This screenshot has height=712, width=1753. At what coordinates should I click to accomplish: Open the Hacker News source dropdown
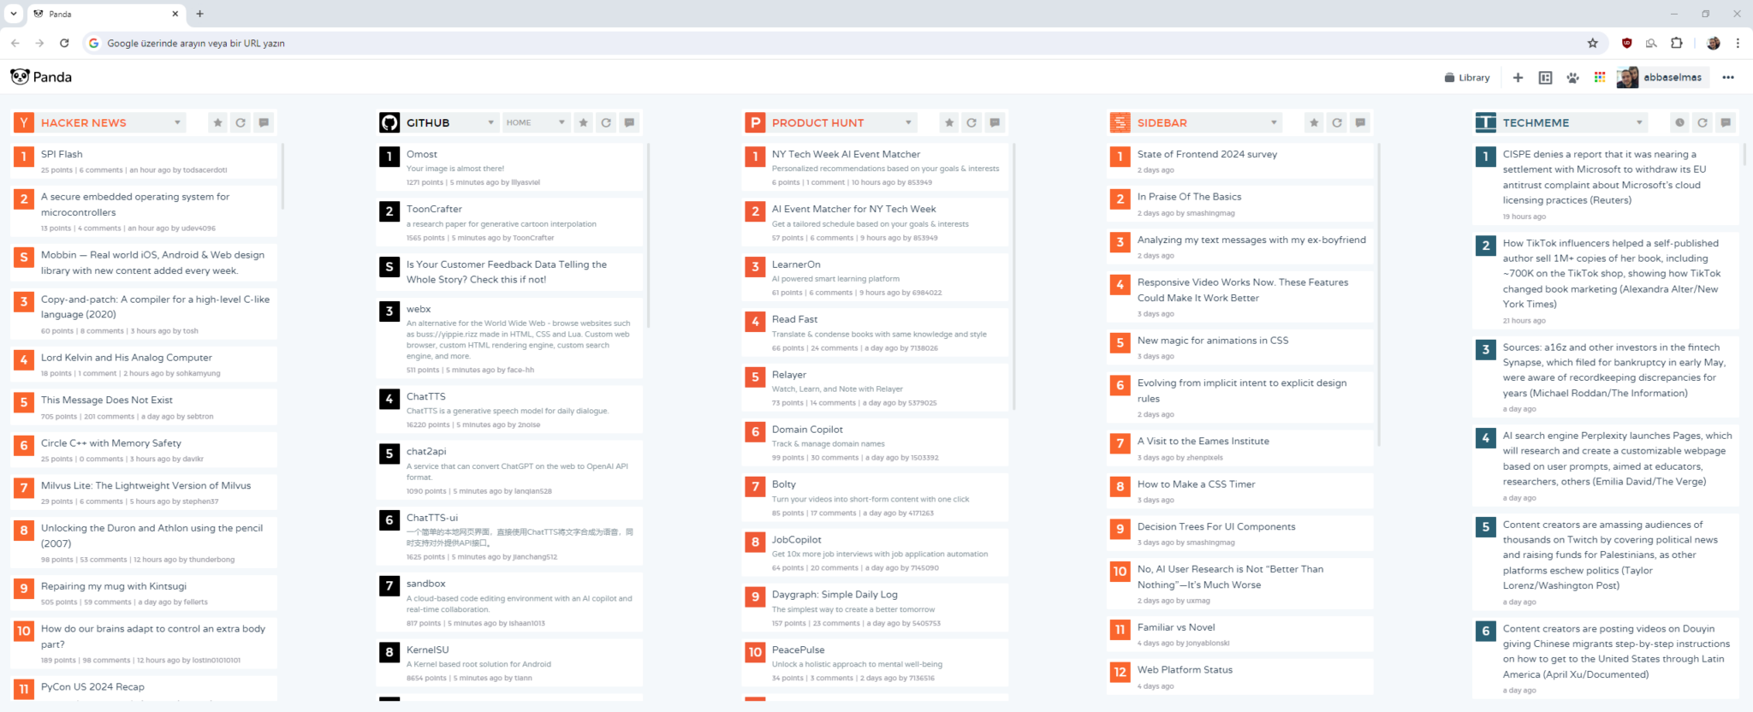click(x=177, y=123)
